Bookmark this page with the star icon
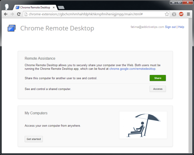The width and height of the screenshot is (194, 155). point(167,14)
